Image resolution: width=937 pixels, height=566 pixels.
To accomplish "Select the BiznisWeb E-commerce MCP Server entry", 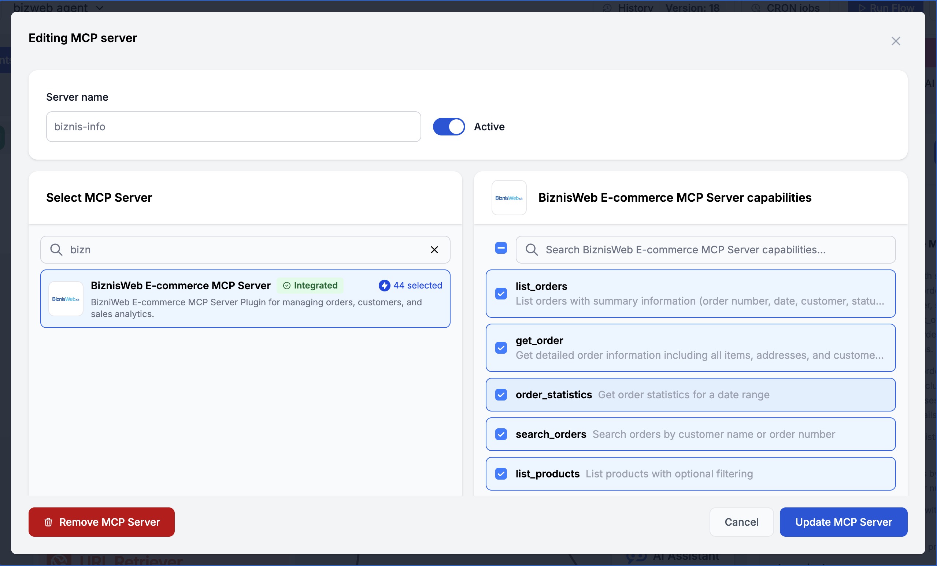I will pos(245,299).
